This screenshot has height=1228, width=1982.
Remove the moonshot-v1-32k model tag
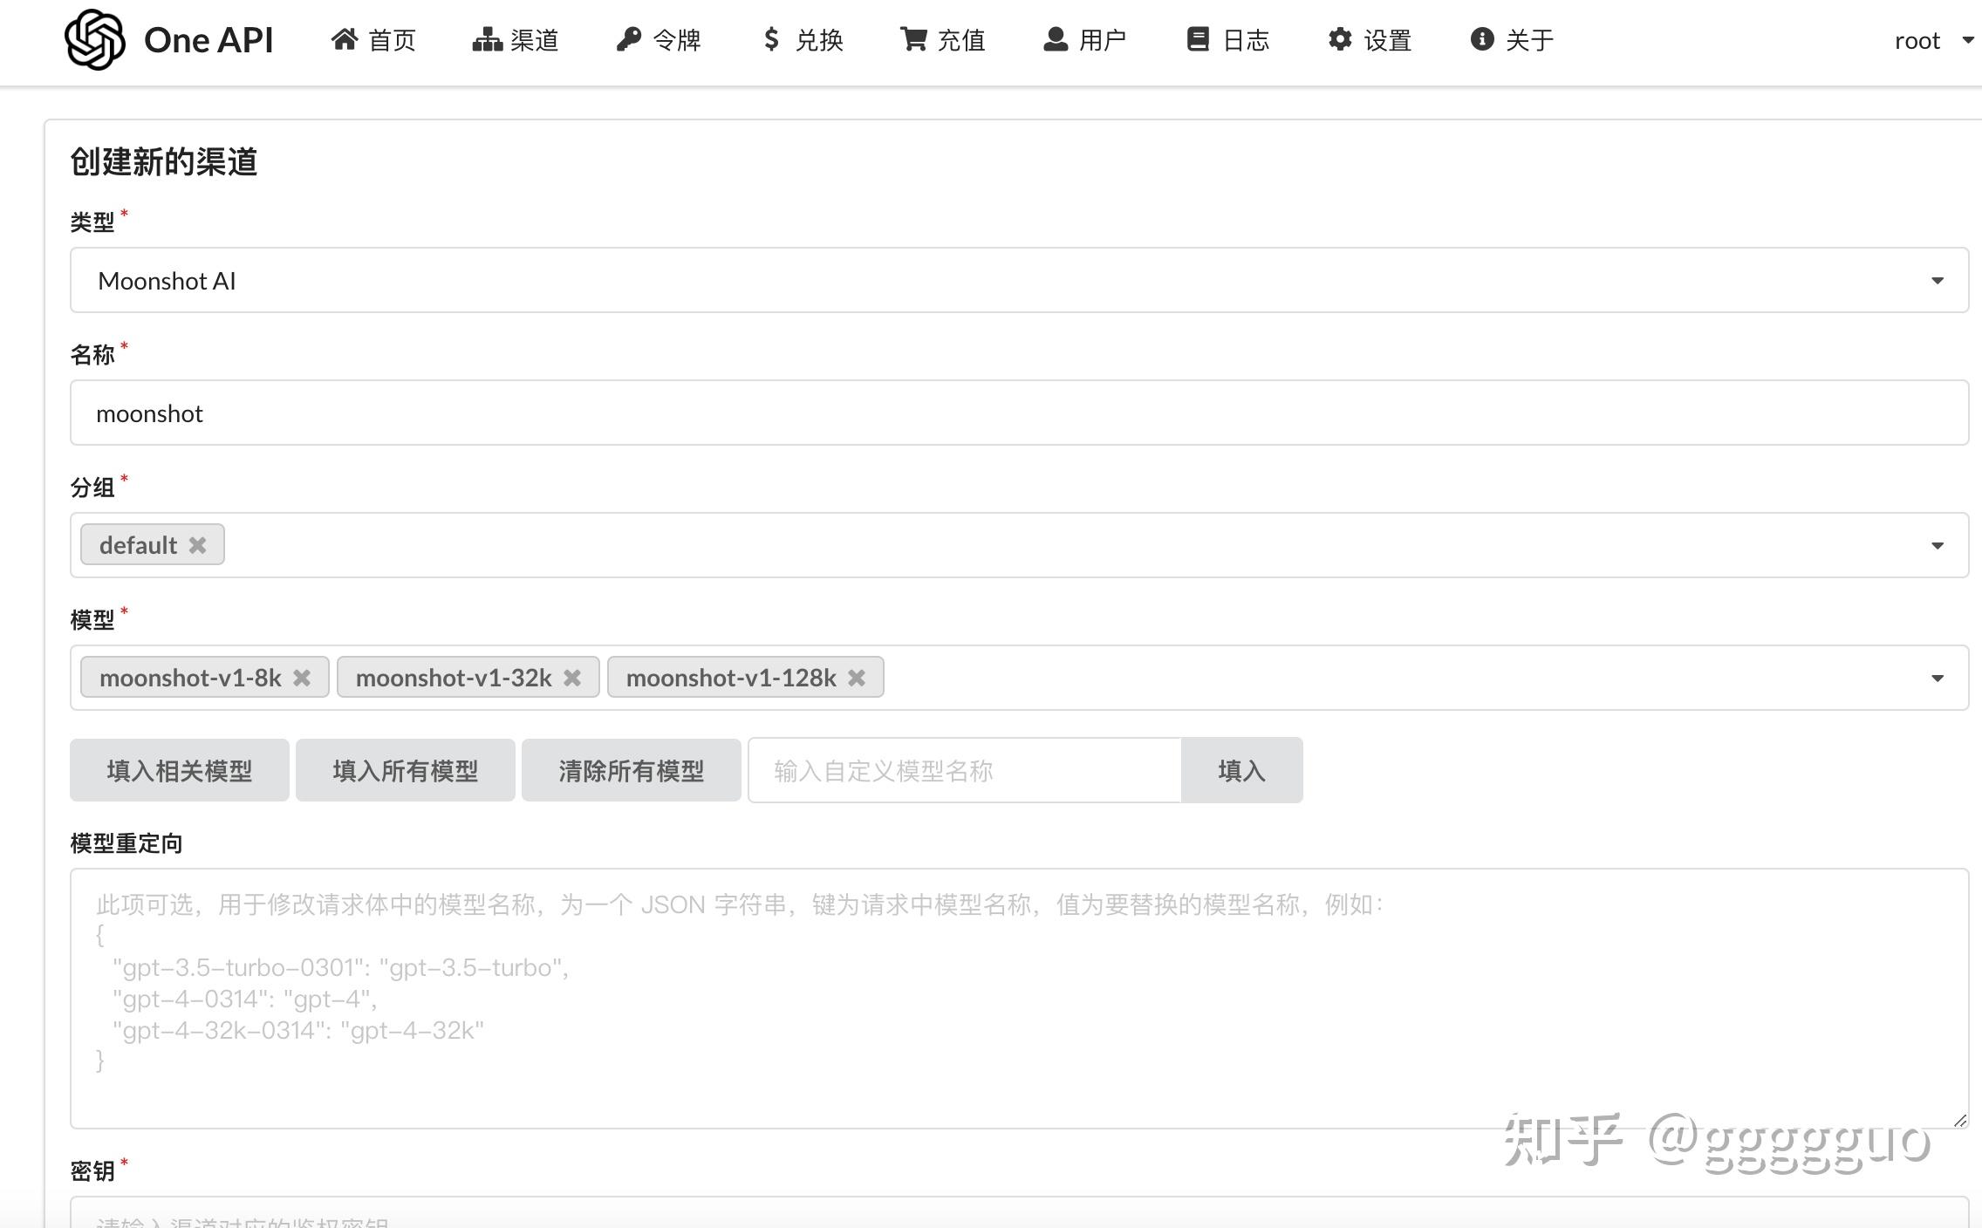pos(572,678)
